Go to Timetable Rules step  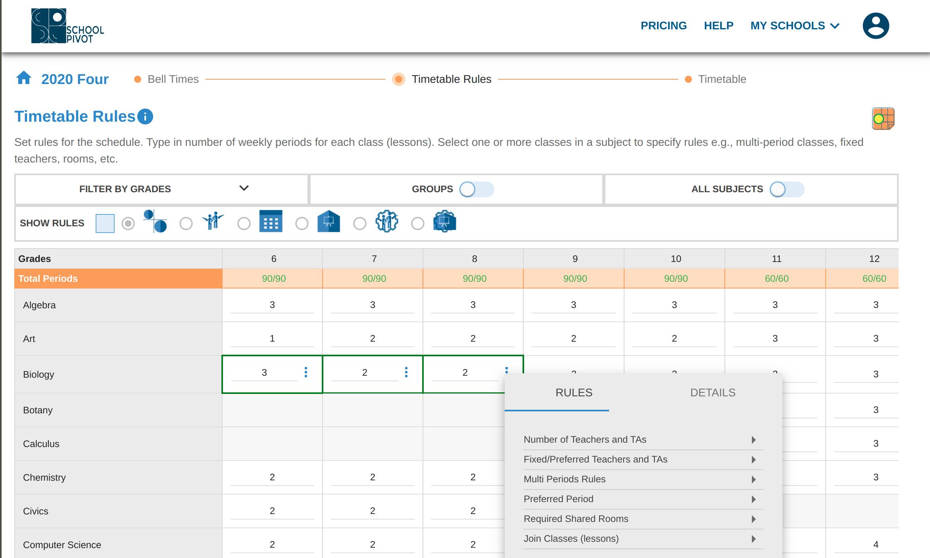tap(442, 79)
